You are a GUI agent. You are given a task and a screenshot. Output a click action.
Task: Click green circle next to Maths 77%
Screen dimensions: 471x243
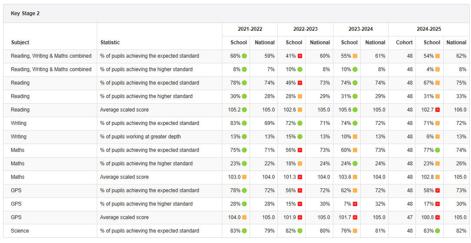[x=438, y=150]
